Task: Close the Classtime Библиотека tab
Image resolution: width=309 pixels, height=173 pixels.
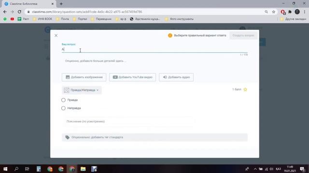Action: tap(53, 4)
